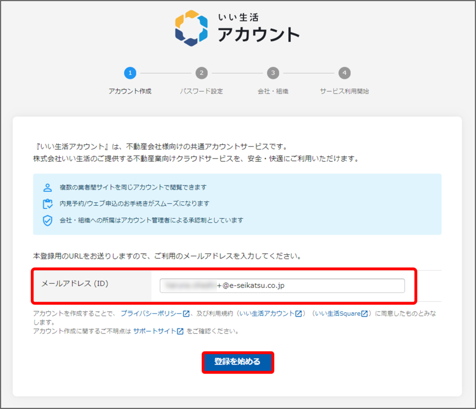Select step 4 circle サービス利用開始
This screenshot has height=409, width=476.
coord(345,73)
